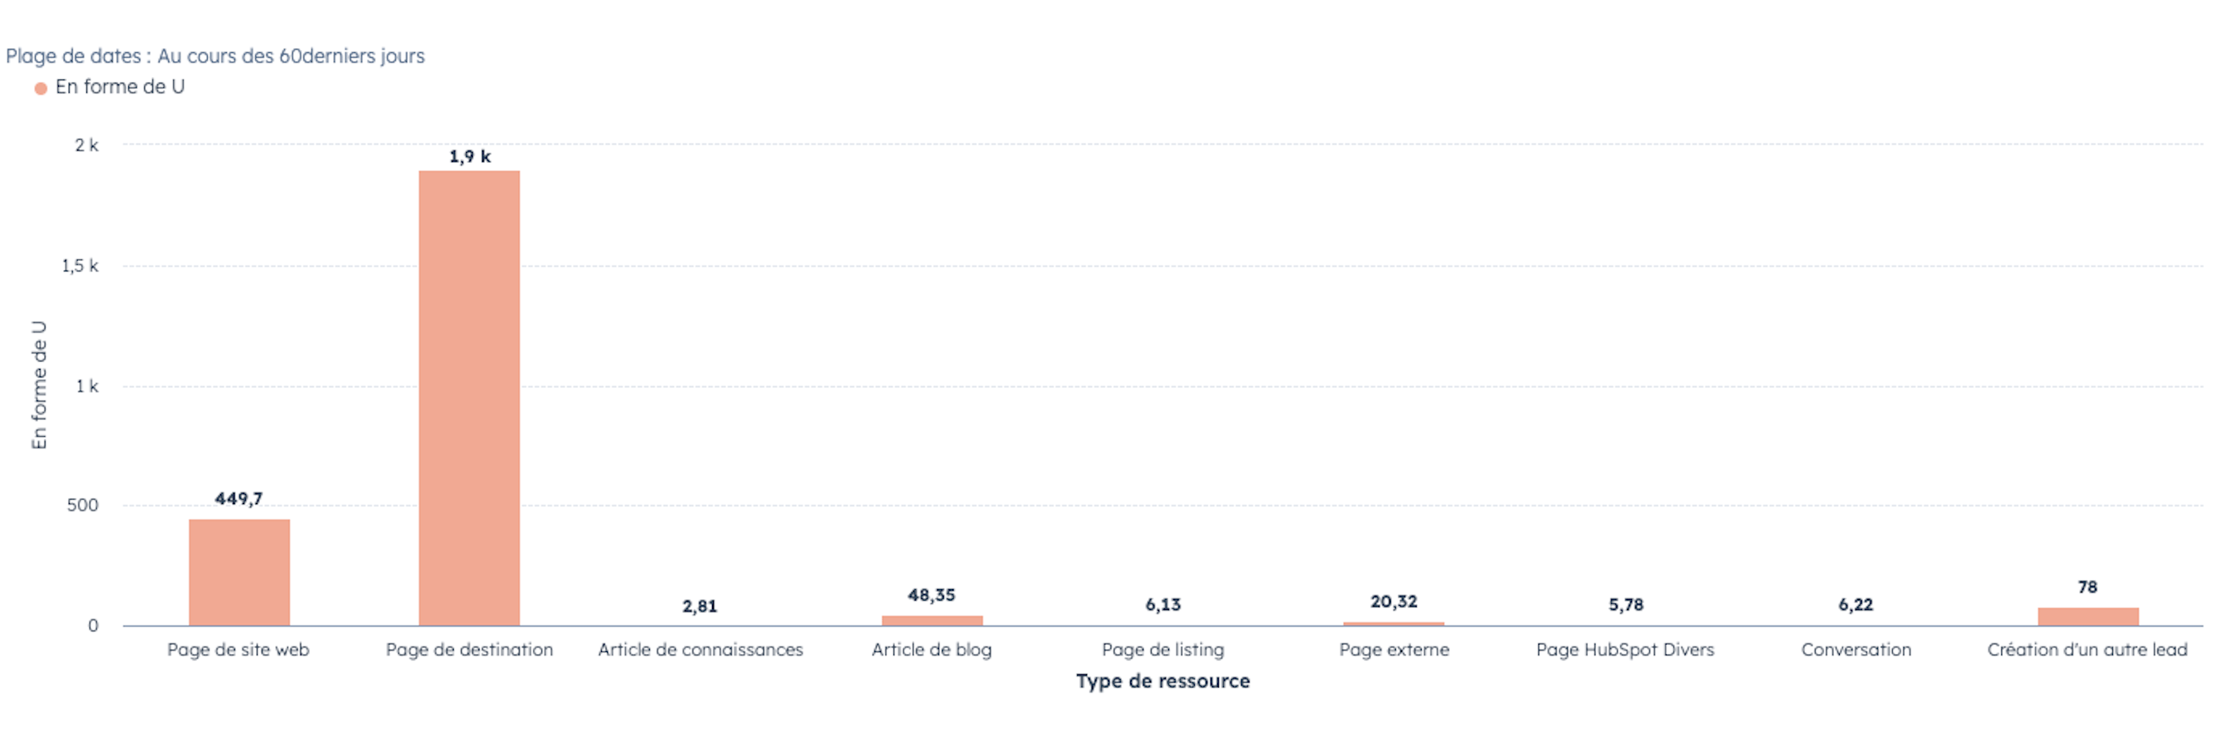The height and width of the screenshot is (743, 2219).
Task: Click the 78 value label
Action: (2087, 587)
